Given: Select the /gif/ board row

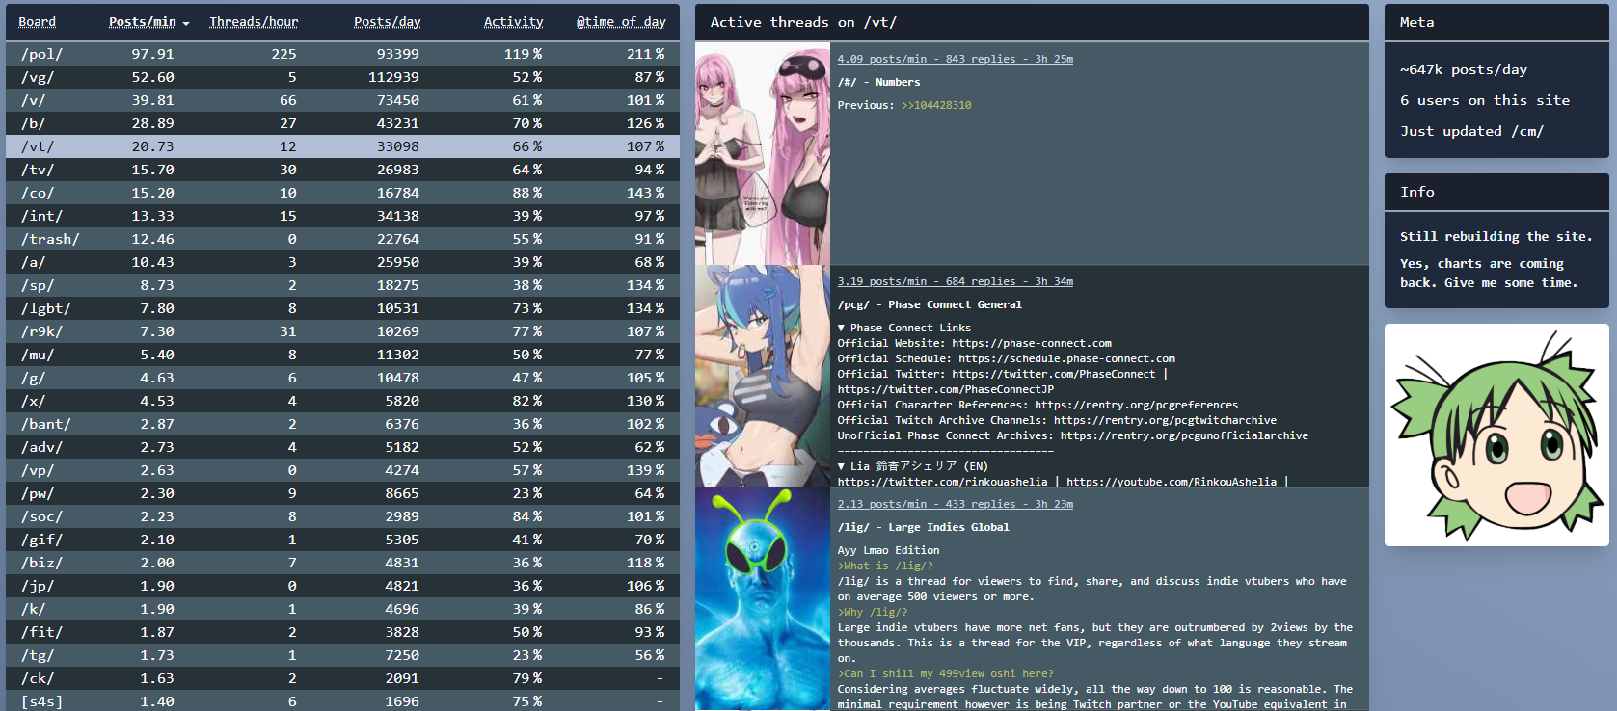Looking at the screenshot, I should [x=342, y=540].
